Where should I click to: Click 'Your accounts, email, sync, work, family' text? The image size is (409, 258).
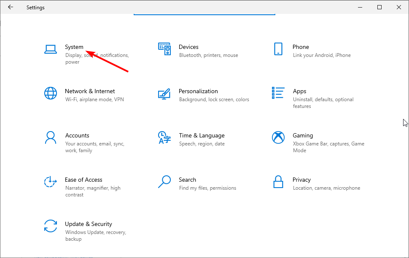tap(95, 147)
